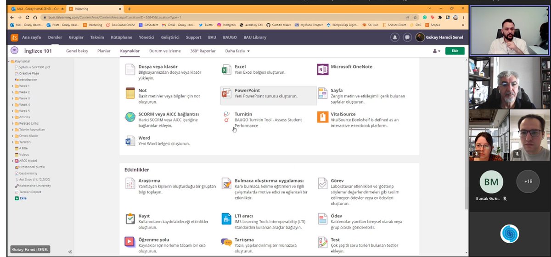This screenshot has height=257, width=551.
Task: Create a Word document via its icon
Action: tap(130, 141)
